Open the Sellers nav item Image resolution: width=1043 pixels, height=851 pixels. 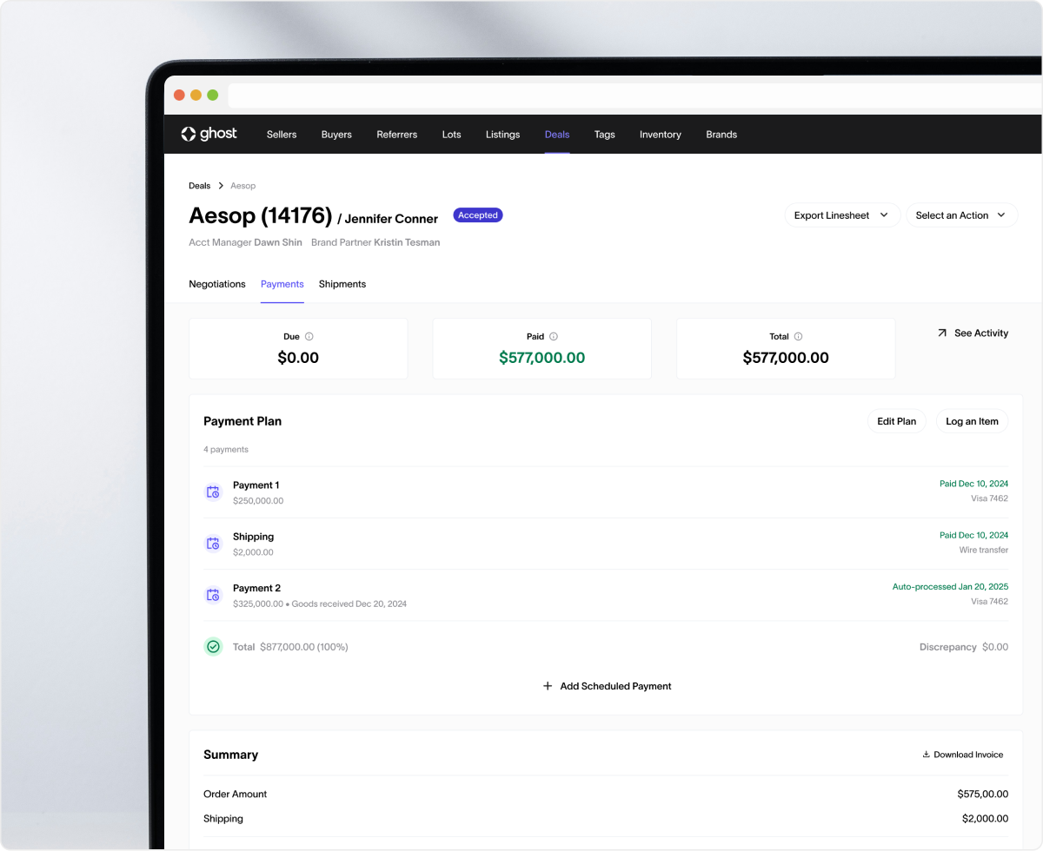pyautogui.click(x=282, y=135)
